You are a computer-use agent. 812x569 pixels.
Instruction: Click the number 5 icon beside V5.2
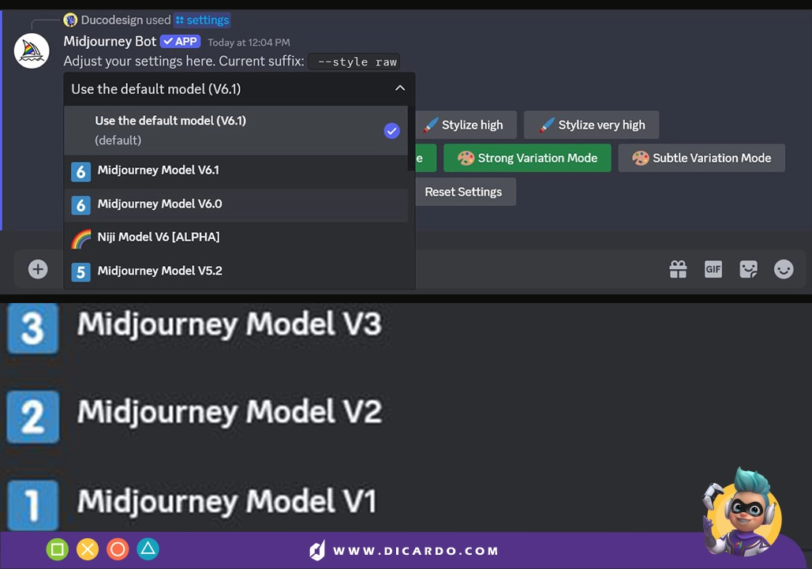click(80, 272)
